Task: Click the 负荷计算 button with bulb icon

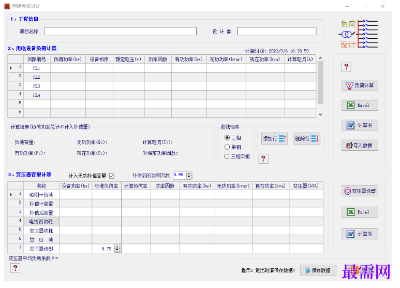Action: pos(360,85)
